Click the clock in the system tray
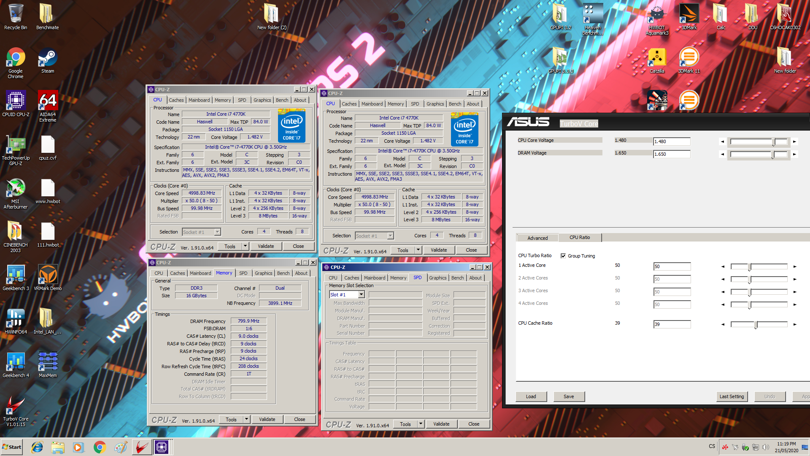 786,447
